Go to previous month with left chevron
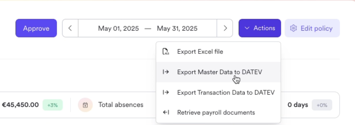 (x=70, y=28)
